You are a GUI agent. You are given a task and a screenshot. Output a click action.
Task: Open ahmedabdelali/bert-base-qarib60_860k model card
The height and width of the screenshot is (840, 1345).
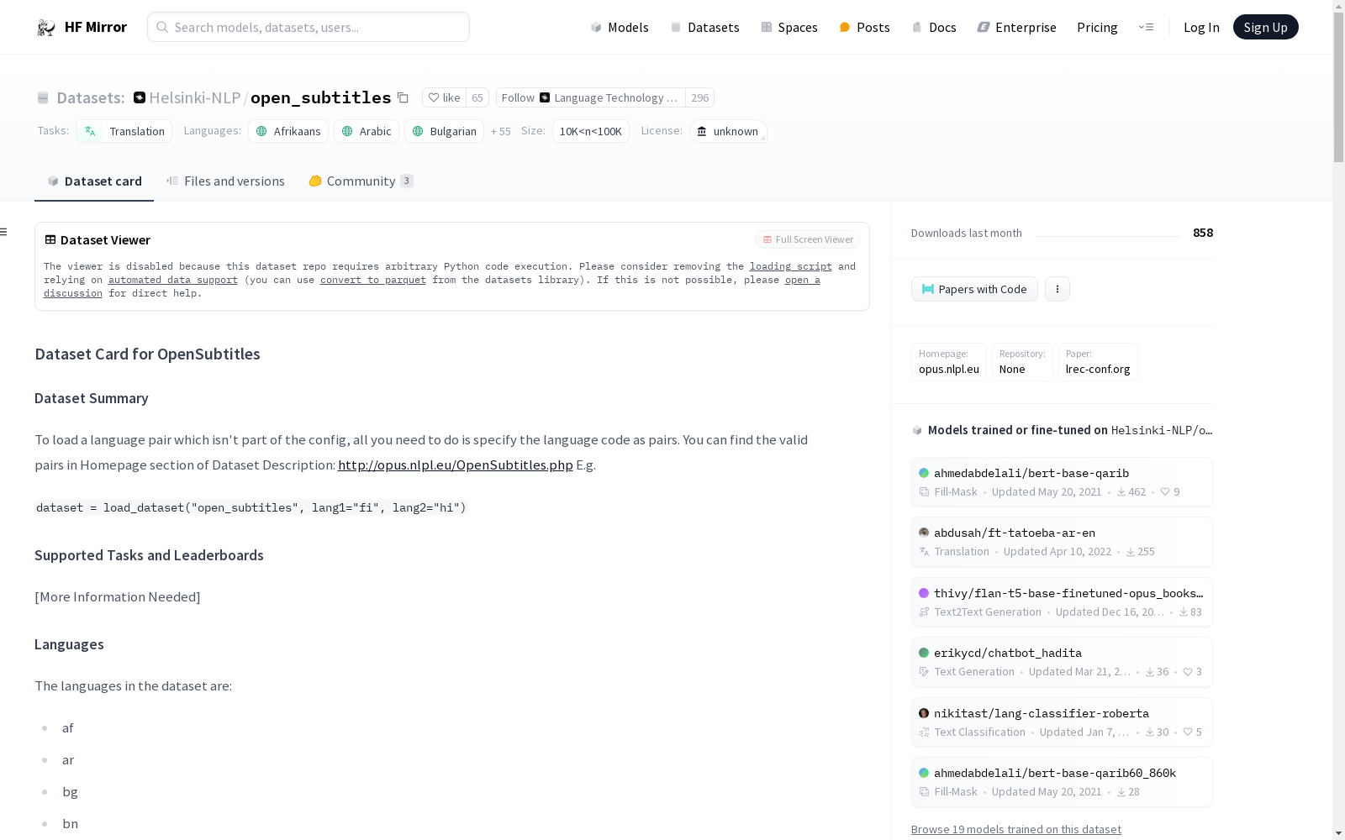click(x=1062, y=782)
